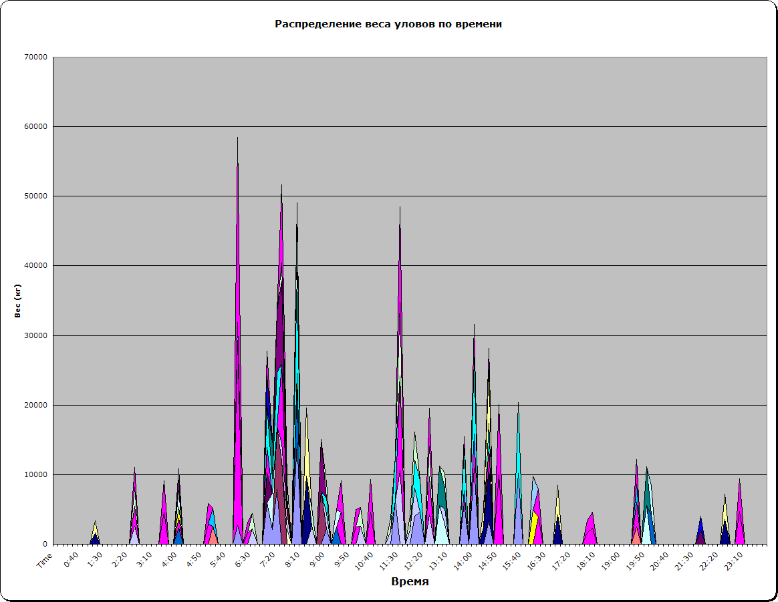
Task: Click the 23:10 time axis label
Action: pos(734,559)
